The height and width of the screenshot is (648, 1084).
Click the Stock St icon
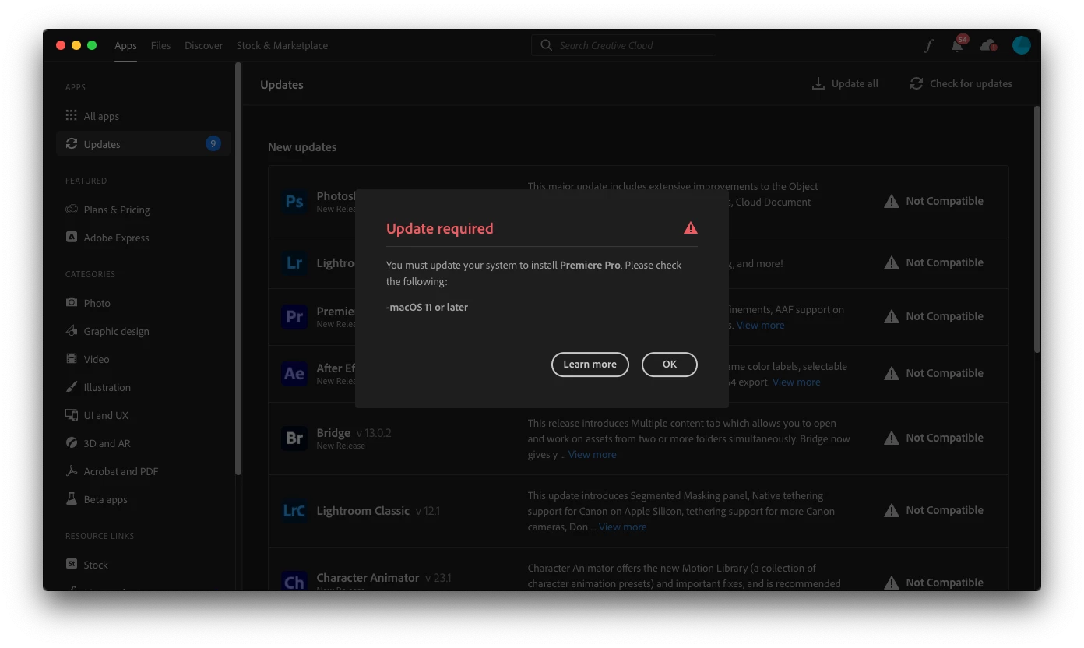click(x=72, y=564)
